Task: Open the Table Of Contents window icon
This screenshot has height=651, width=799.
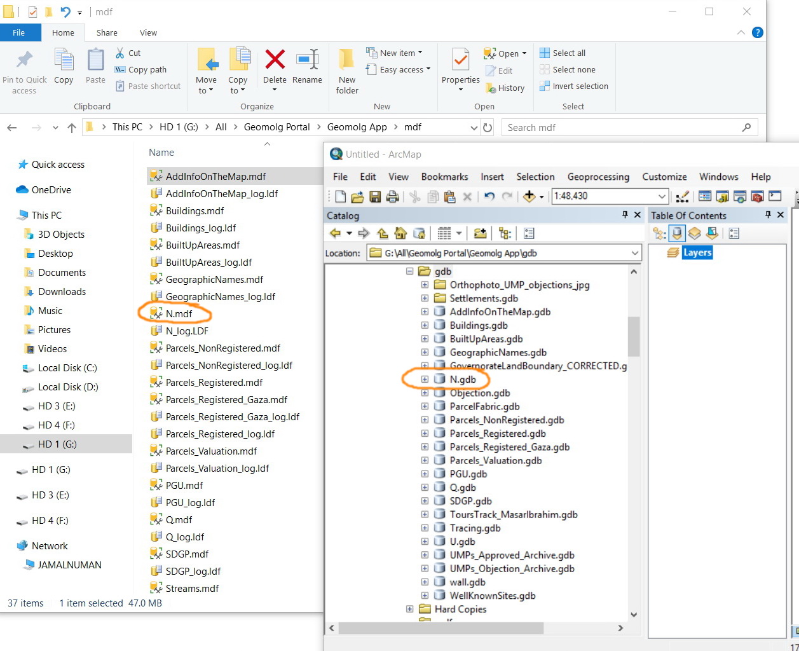Action: [705, 196]
